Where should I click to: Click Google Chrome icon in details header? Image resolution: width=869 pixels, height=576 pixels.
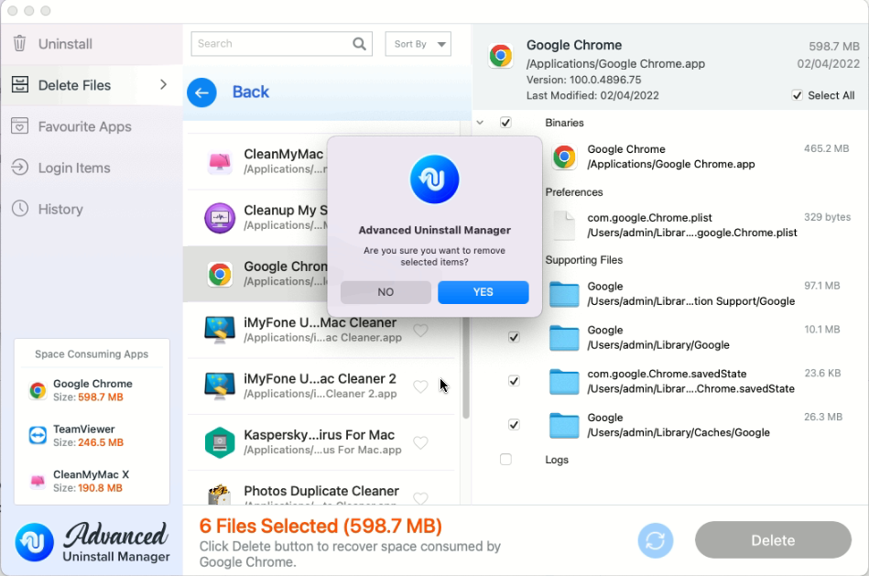pyautogui.click(x=500, y=56)
